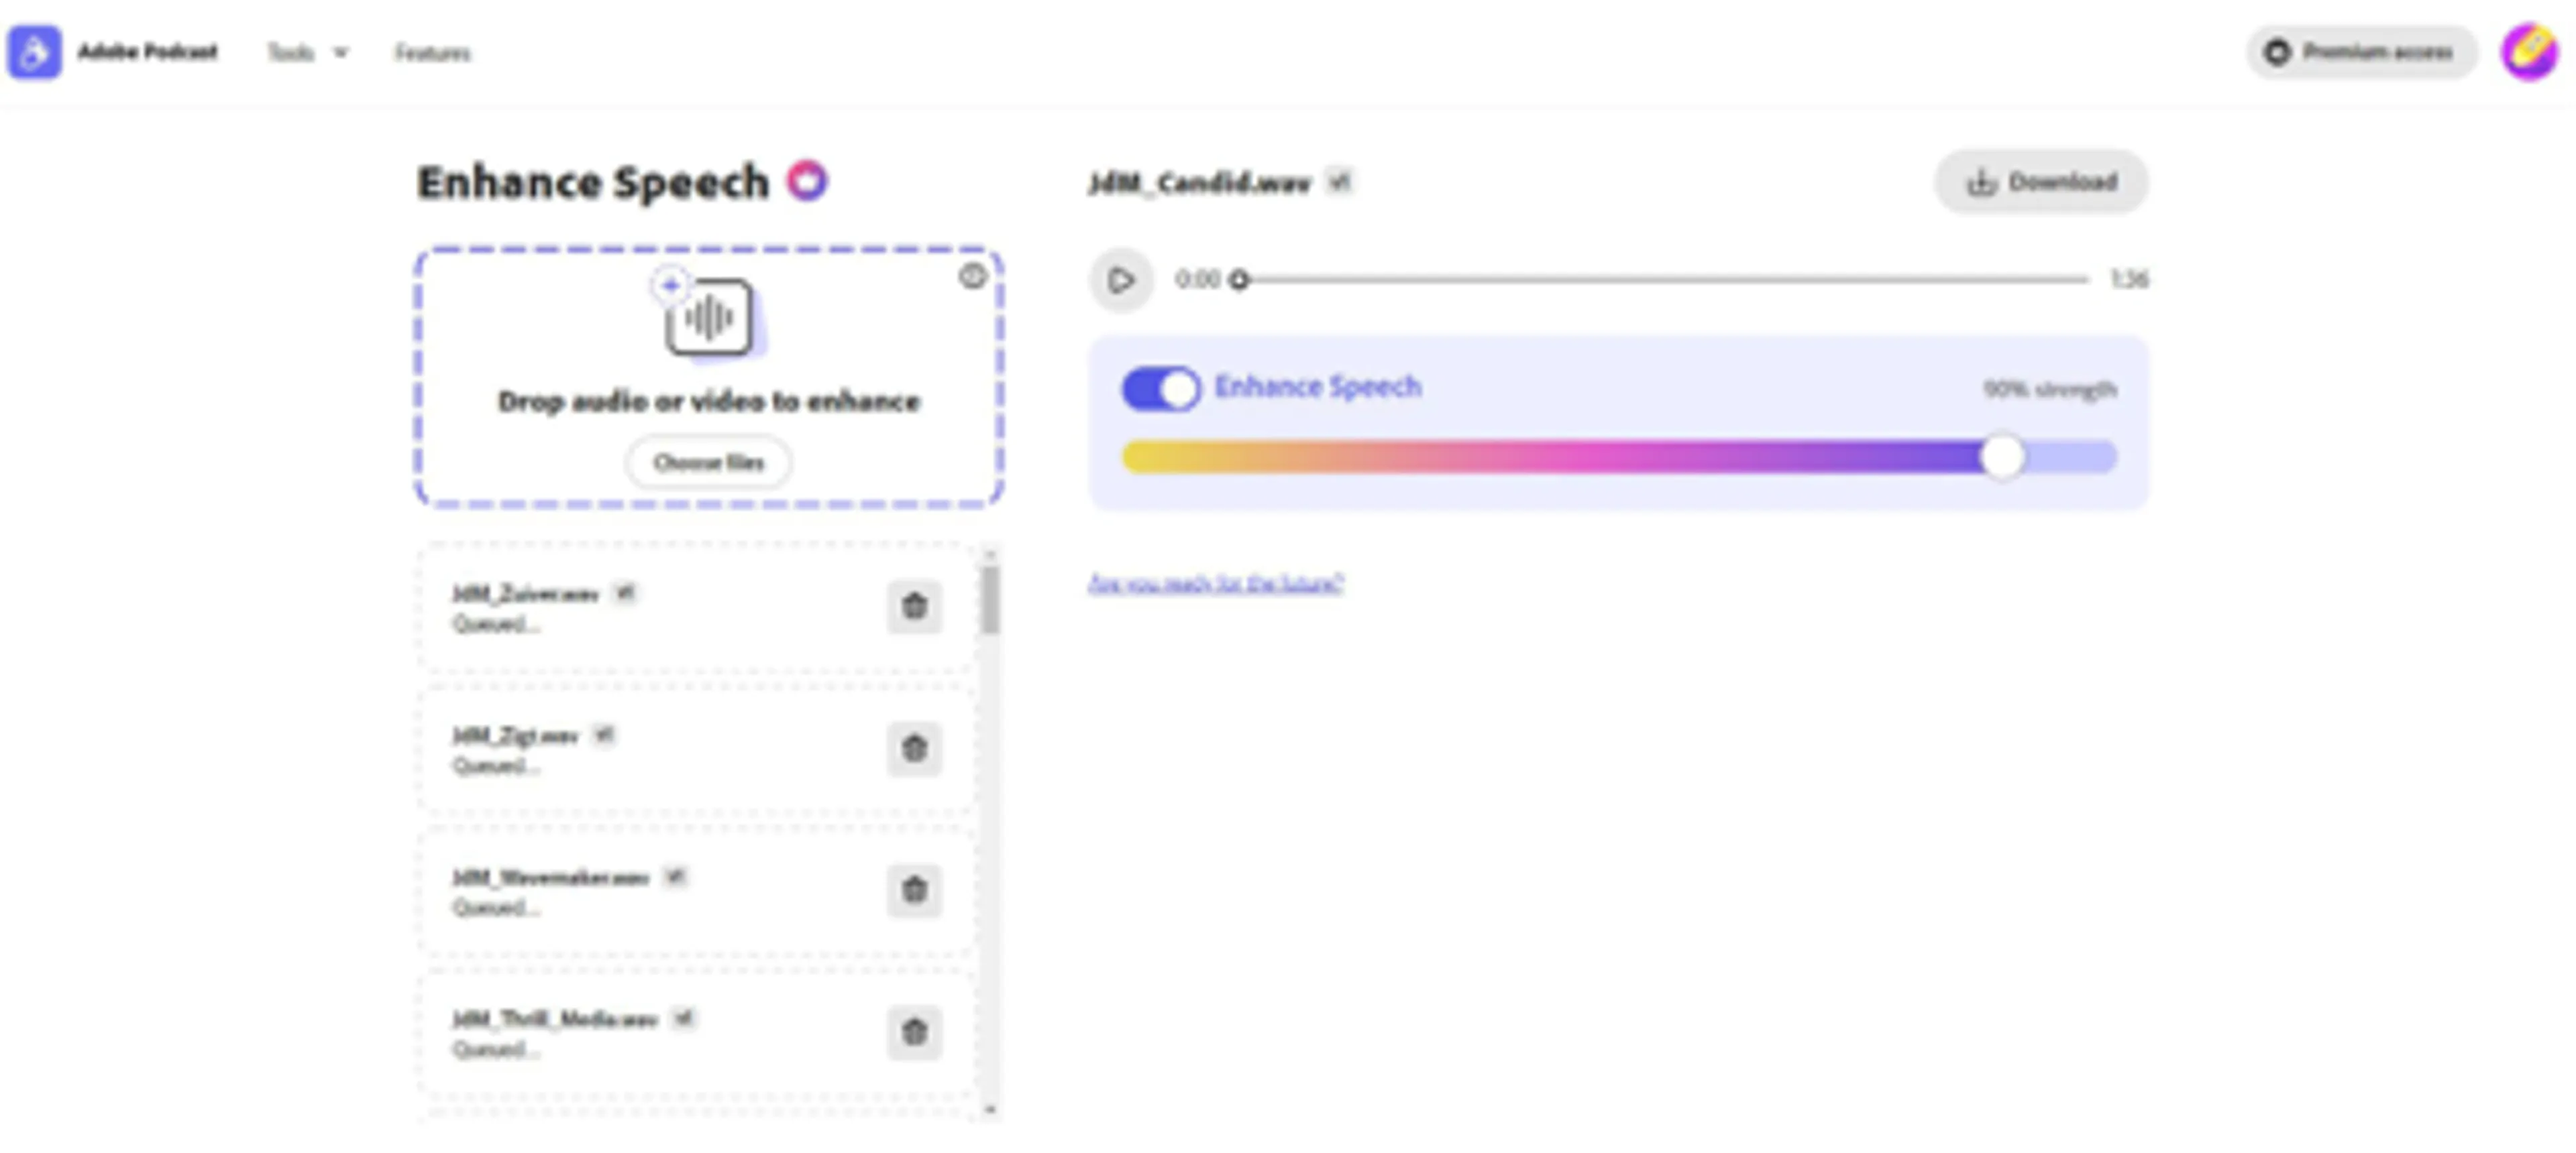The height and width of the screenshot is (1153, 2576).
Task: Click the Adobe Podcast logo icon
Action: pos(35,52)
